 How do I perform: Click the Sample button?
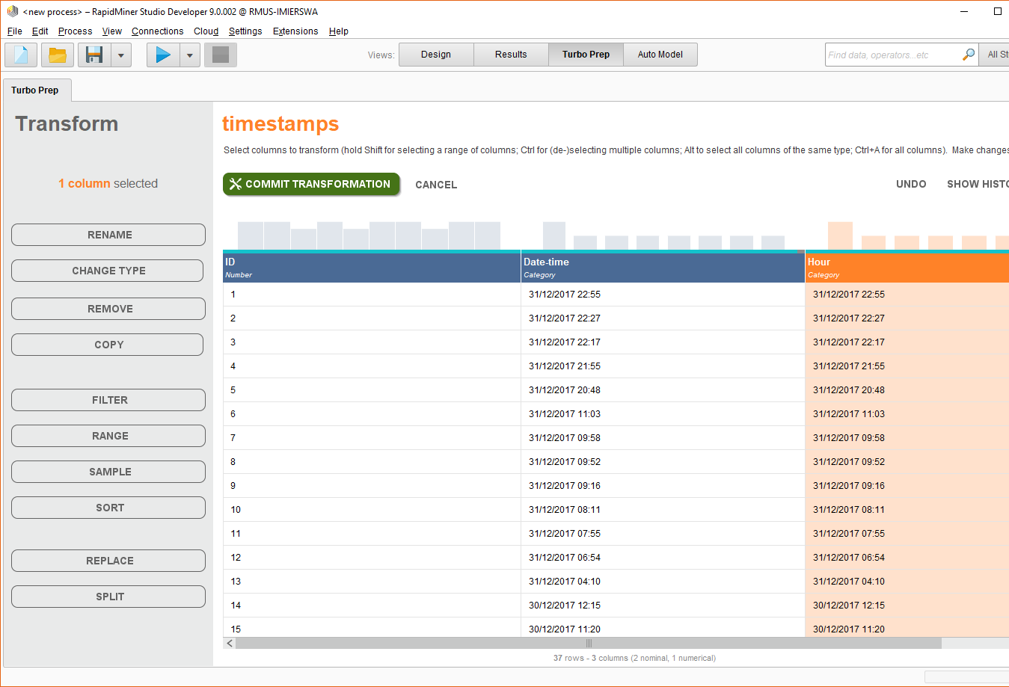click(108, 472)
